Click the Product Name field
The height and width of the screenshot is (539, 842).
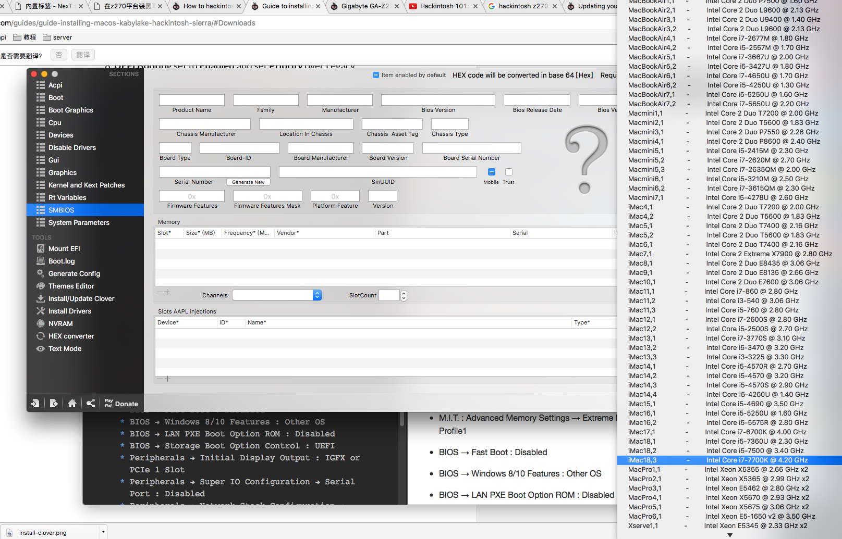point(192,100)
